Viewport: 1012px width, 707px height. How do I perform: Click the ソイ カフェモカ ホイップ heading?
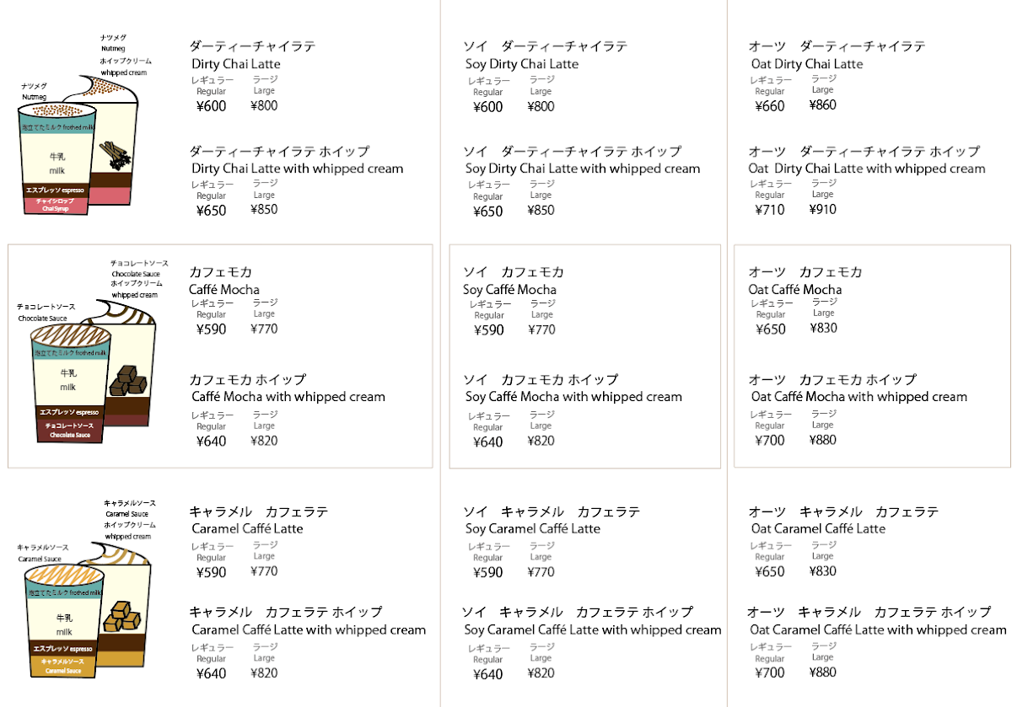point(541,379)
